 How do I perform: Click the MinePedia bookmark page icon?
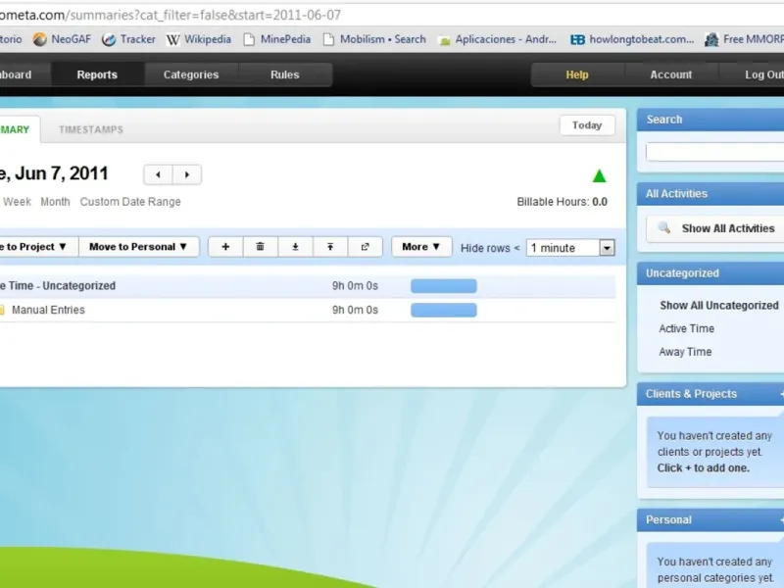(249, 39)
